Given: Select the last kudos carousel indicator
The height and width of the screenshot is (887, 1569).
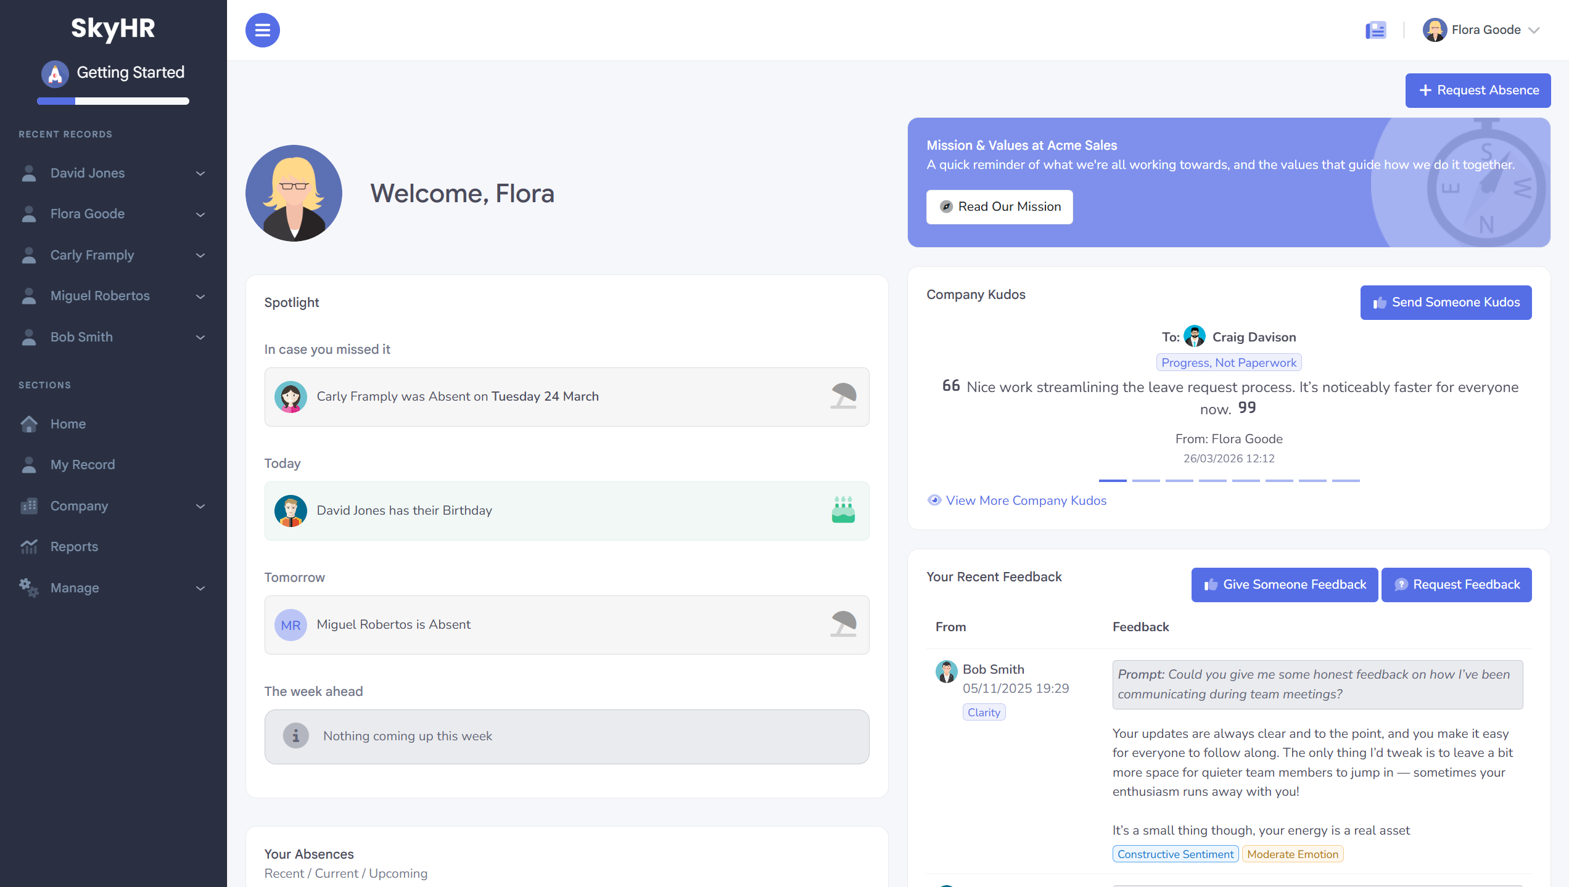Looking at the screenshot, I should (x=1346, y=480).
